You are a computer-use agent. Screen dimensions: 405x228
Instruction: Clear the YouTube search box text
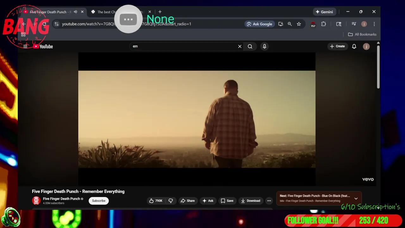[x=240, y=47]
